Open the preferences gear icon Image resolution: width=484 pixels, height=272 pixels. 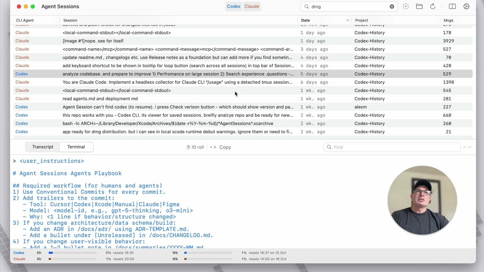tap(466, 6)
